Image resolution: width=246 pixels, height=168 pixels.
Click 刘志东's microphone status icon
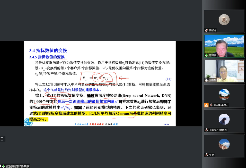[206, 80]
